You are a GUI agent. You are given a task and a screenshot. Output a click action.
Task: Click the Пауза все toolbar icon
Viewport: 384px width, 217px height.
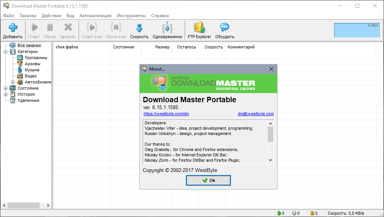(116, 27)
